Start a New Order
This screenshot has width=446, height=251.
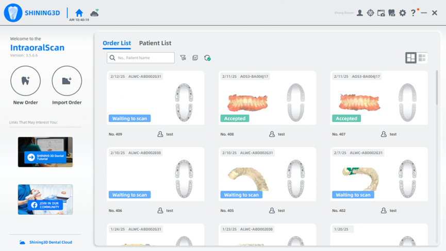click(26, 81)
